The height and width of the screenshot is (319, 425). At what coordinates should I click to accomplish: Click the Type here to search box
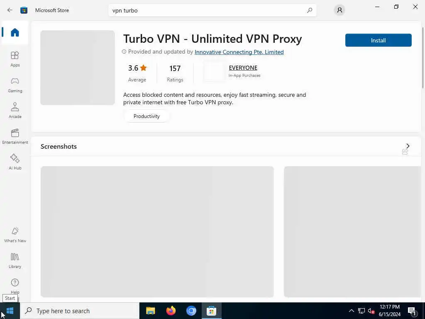point(80,311)
